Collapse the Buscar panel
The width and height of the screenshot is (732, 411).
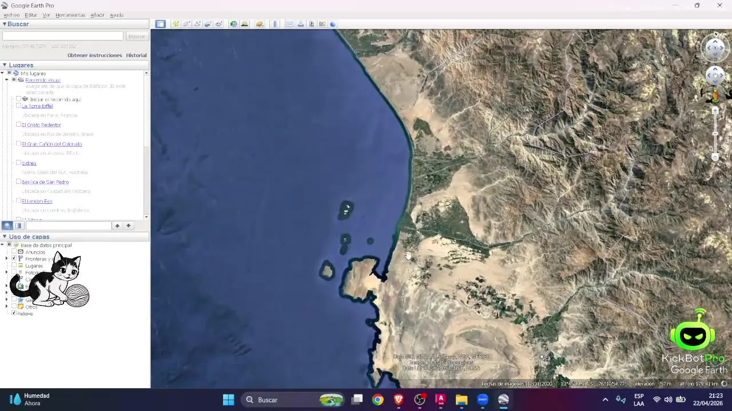pos(4,24)
